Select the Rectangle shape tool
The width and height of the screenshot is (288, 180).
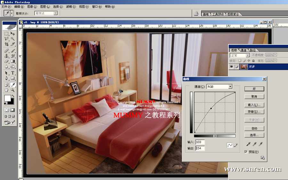(x=12, y=78)
